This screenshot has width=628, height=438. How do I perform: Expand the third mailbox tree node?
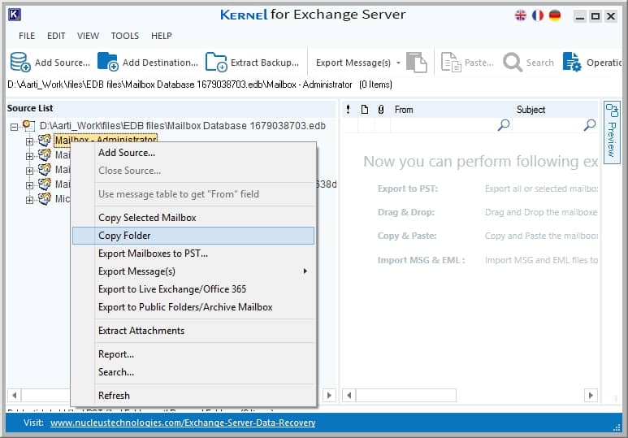click(x=29, y=171)
